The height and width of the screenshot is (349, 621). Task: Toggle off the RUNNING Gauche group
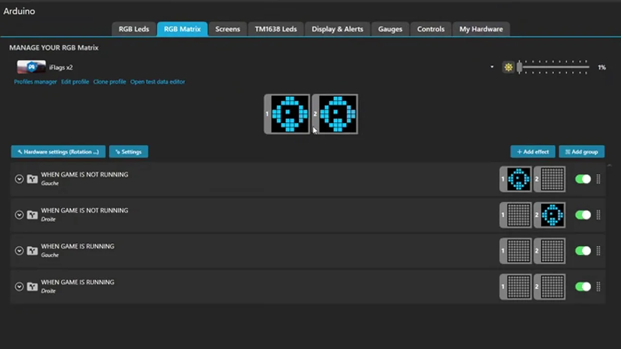pos(583,251)
